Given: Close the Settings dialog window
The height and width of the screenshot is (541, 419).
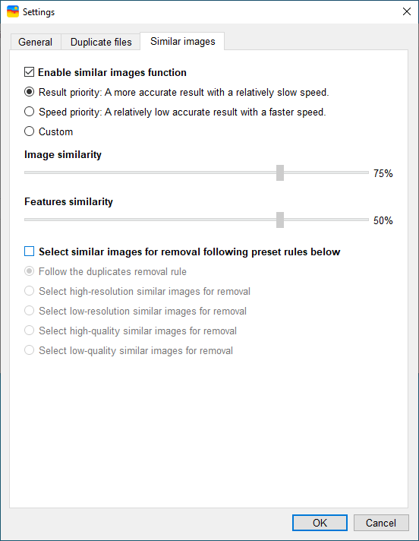Looking at the screenshot, I should pyautogui.click(x=407, y=11).
